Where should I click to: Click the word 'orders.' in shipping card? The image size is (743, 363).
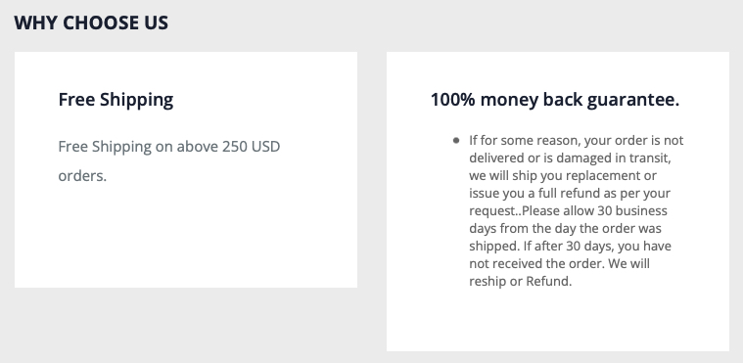pos(82,176)
